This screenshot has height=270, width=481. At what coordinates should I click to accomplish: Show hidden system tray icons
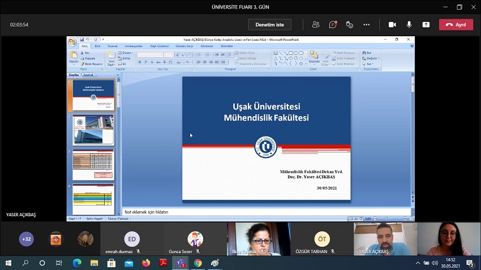pyautogui.click(x=418, y=263)
